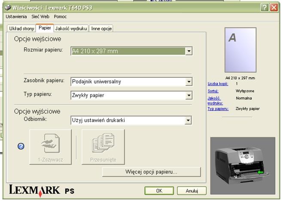
Task: Open the Jakość wydruku summary link
Action: pos(215,100)
